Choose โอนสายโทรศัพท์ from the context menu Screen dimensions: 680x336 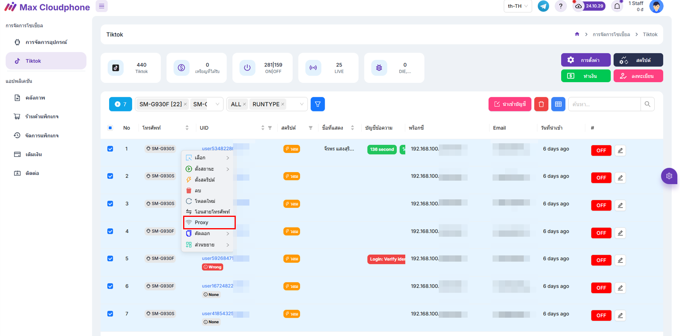(208, 212)
